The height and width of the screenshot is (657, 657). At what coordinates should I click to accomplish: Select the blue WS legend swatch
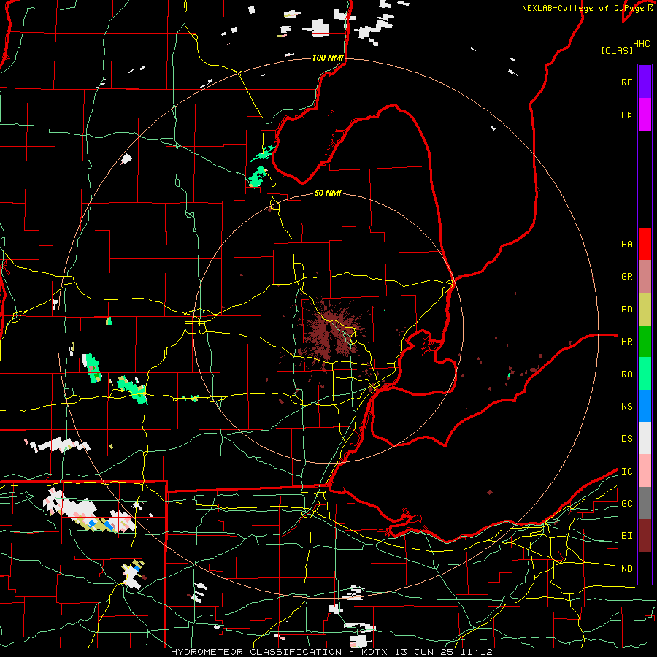(x=645, y=406)
